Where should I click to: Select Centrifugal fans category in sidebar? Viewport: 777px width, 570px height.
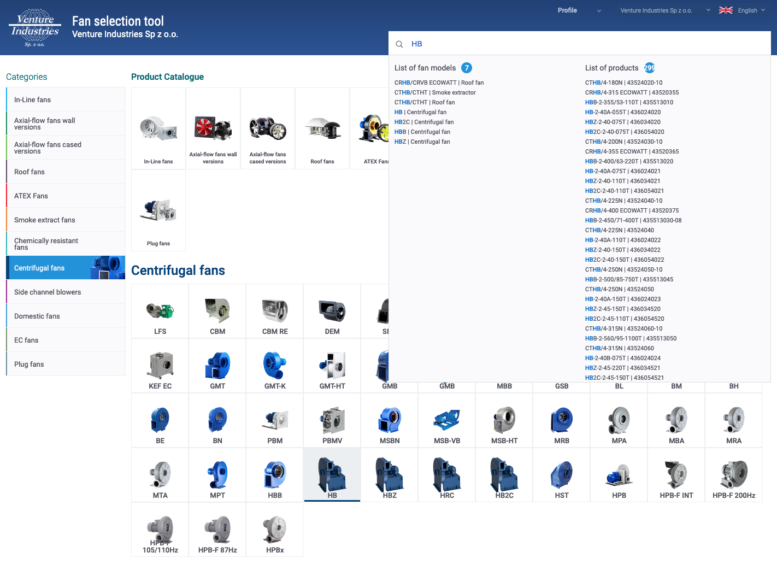point(66,268)
